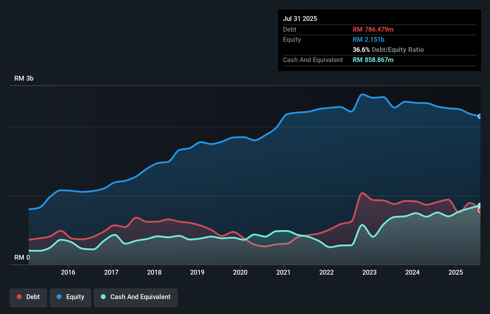Click the 2021 x-axis label
Viewport: 490px width, 314px height.
point(283,272)
